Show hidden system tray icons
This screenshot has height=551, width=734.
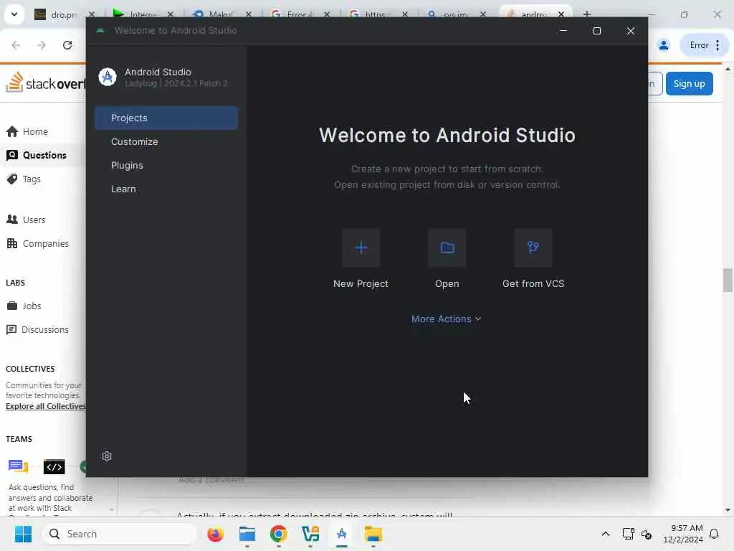coord(605,534)
